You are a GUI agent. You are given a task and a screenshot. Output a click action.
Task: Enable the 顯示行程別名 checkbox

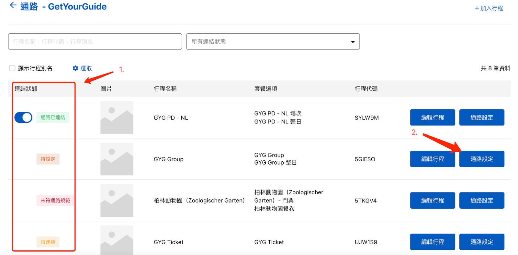12,68
